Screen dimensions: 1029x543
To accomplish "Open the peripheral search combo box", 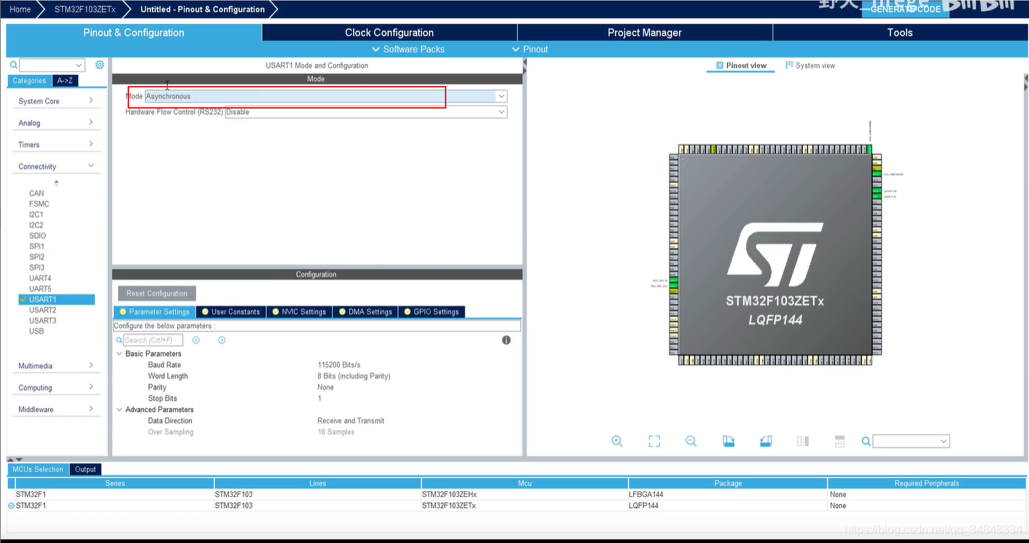I will (52, 66).
